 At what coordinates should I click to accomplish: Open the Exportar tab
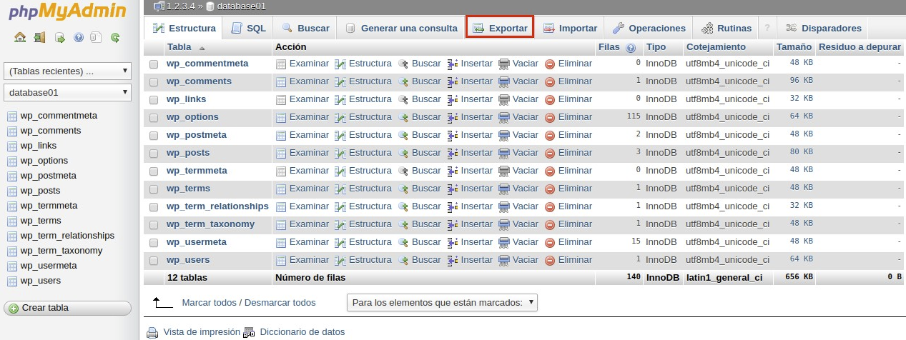point(500,28)
